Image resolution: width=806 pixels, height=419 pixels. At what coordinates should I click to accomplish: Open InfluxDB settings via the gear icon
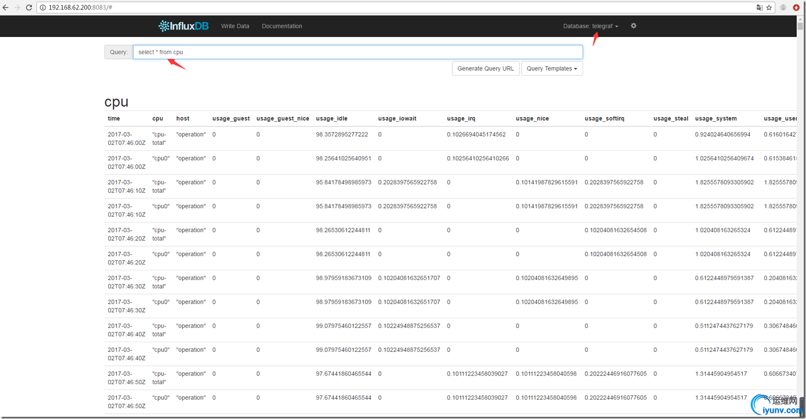(x=633, y=26)
